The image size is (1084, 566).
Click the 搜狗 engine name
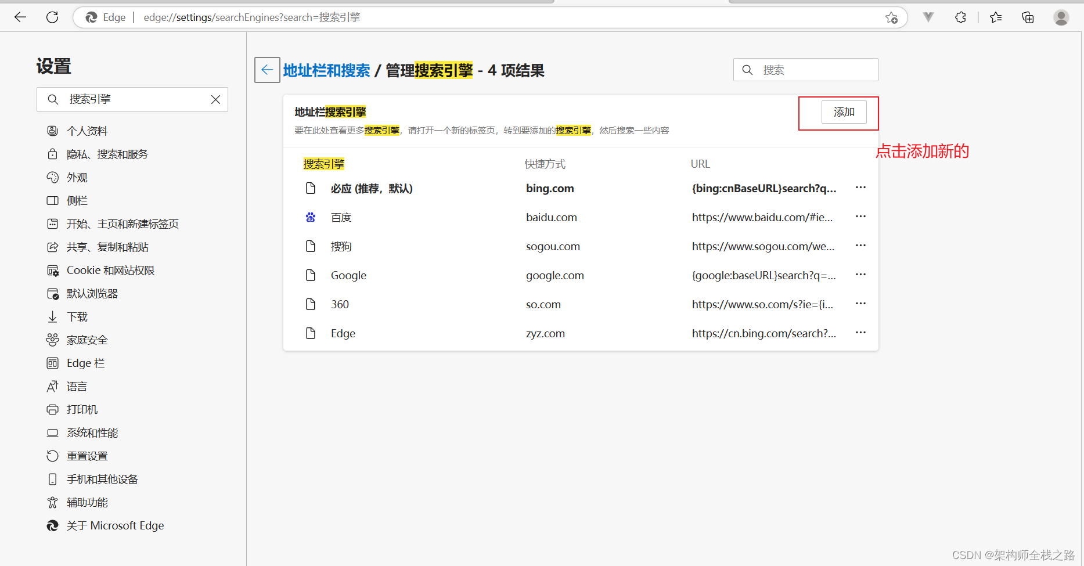tap(341, 246)
